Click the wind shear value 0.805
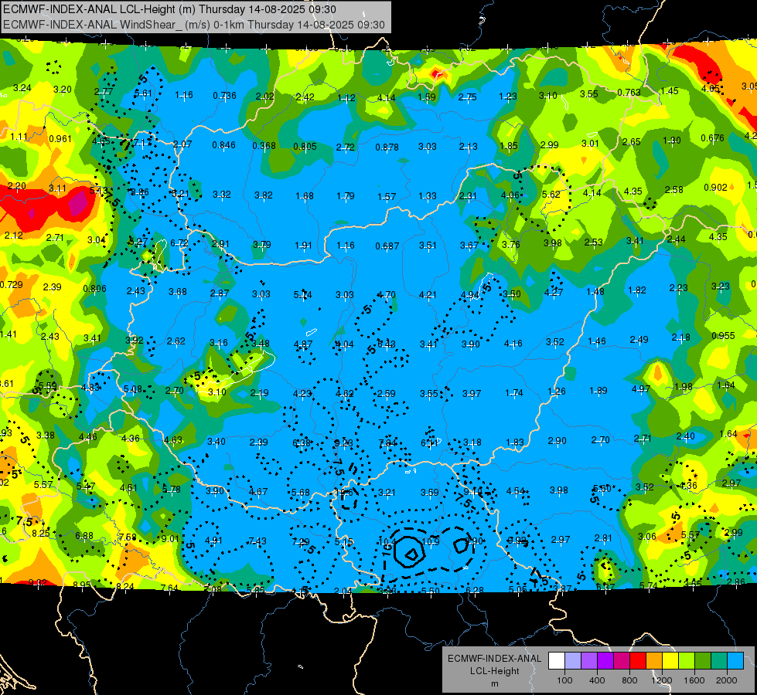The height and width of the screenshot is (695, 757). 305,146
